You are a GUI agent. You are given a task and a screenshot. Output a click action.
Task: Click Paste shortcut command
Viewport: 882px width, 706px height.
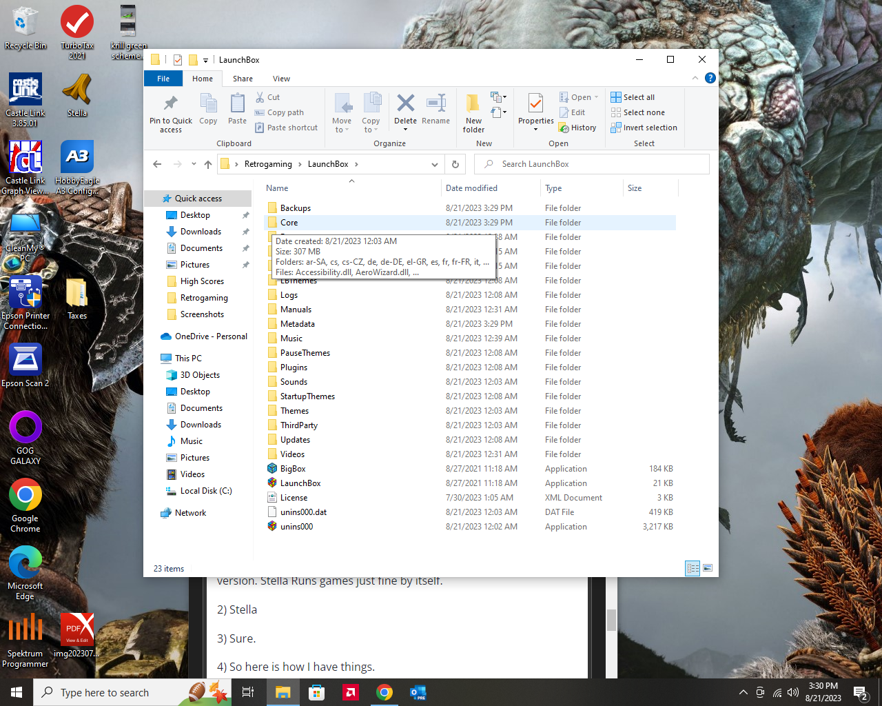pos(286,128)
